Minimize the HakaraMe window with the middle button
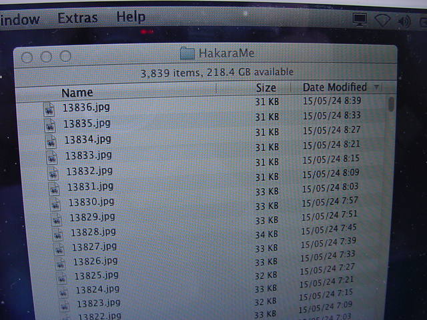 pos(46,57)
